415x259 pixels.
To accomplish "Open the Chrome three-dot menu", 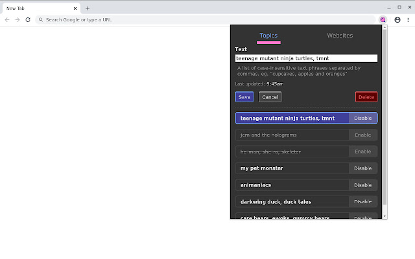I will pyautogui.click(x=408, y=20).
